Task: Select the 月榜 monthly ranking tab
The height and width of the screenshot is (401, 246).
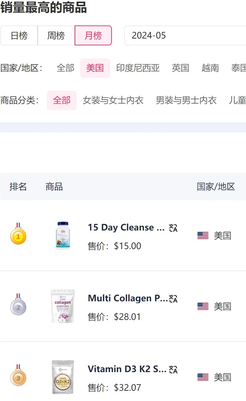Action: coord(93,35)
